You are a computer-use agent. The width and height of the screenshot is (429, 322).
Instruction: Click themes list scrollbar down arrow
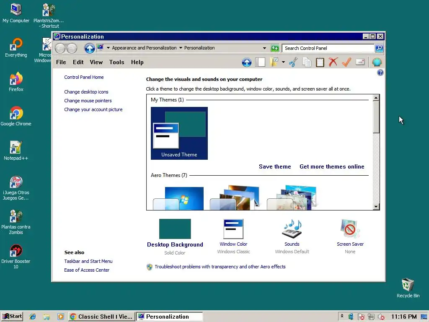point(376,207)
